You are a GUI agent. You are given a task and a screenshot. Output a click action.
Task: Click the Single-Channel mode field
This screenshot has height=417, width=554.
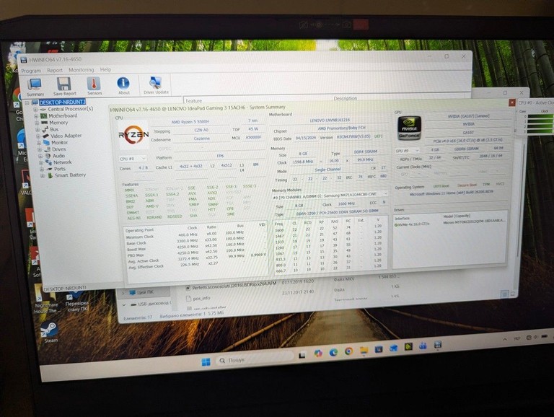pos(327,170)
